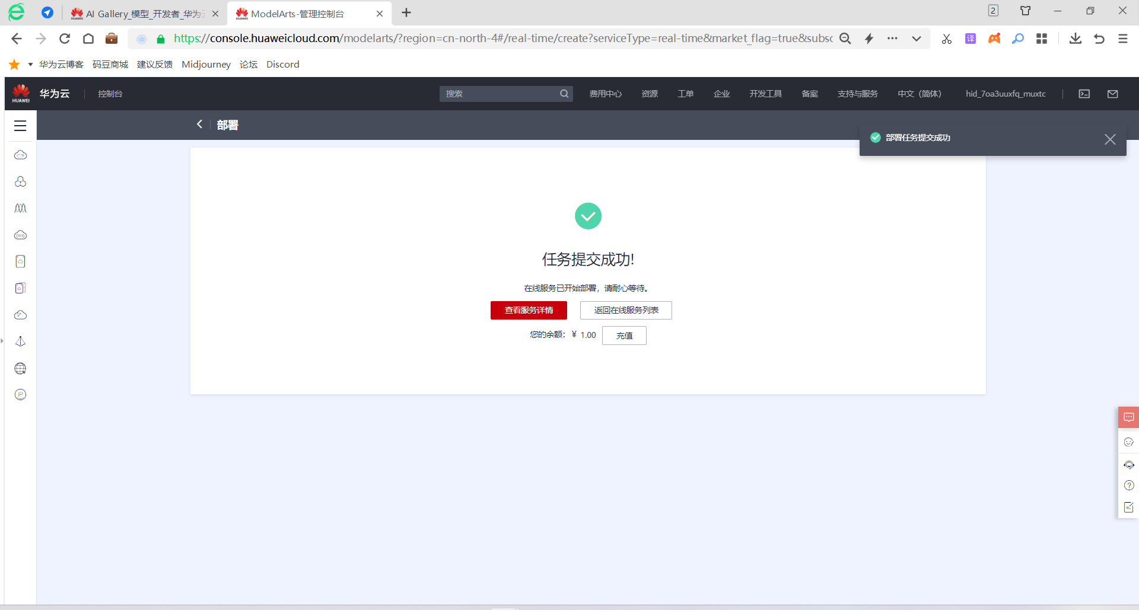Open the account menu hid_7oa3uuxfq_muxtc
The width and height of the screenshot is (1139, 610).
(1006, 94)
